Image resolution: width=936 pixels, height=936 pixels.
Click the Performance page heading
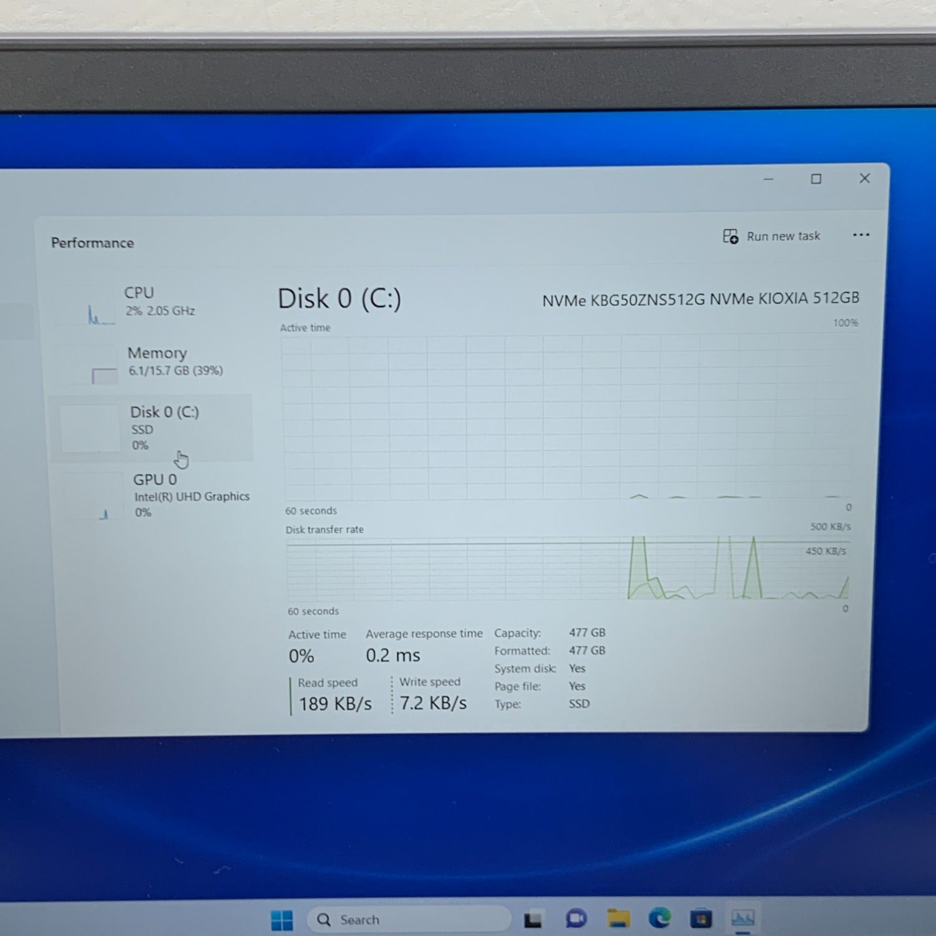click(92, 243)
